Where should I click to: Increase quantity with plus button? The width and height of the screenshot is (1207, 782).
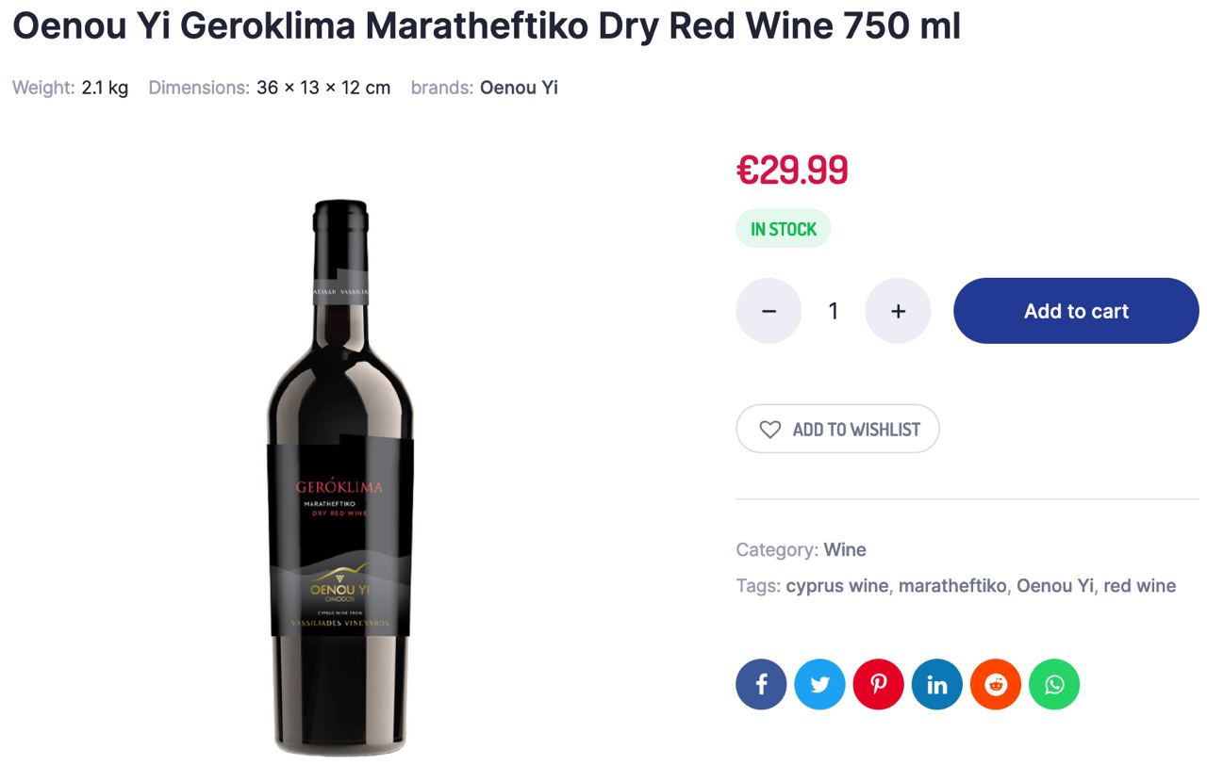(x=898, y=311)
